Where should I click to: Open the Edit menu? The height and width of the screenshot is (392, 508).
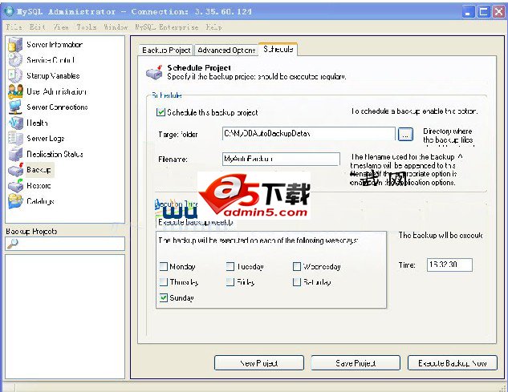(37, 27)
